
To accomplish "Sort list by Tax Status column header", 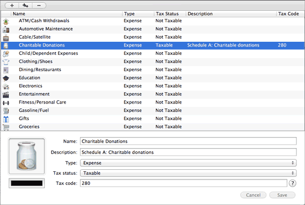I will (170, 14).
